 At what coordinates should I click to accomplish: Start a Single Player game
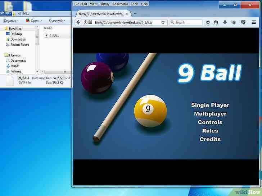click(x=210, y=105)
